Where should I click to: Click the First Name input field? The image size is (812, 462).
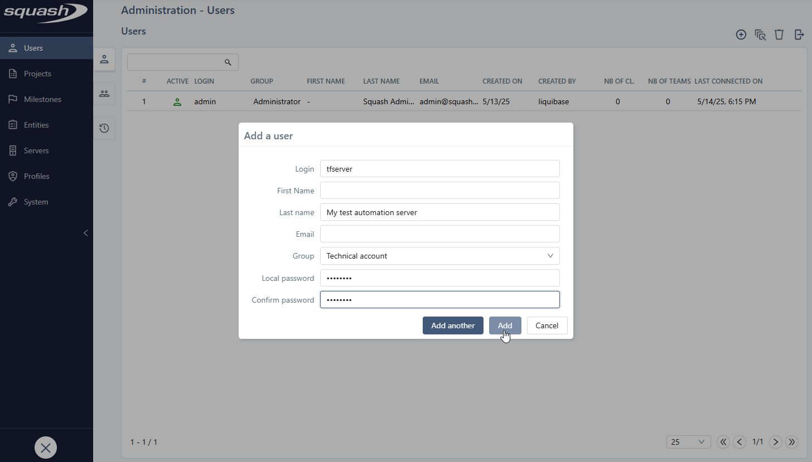click(439, 190)
